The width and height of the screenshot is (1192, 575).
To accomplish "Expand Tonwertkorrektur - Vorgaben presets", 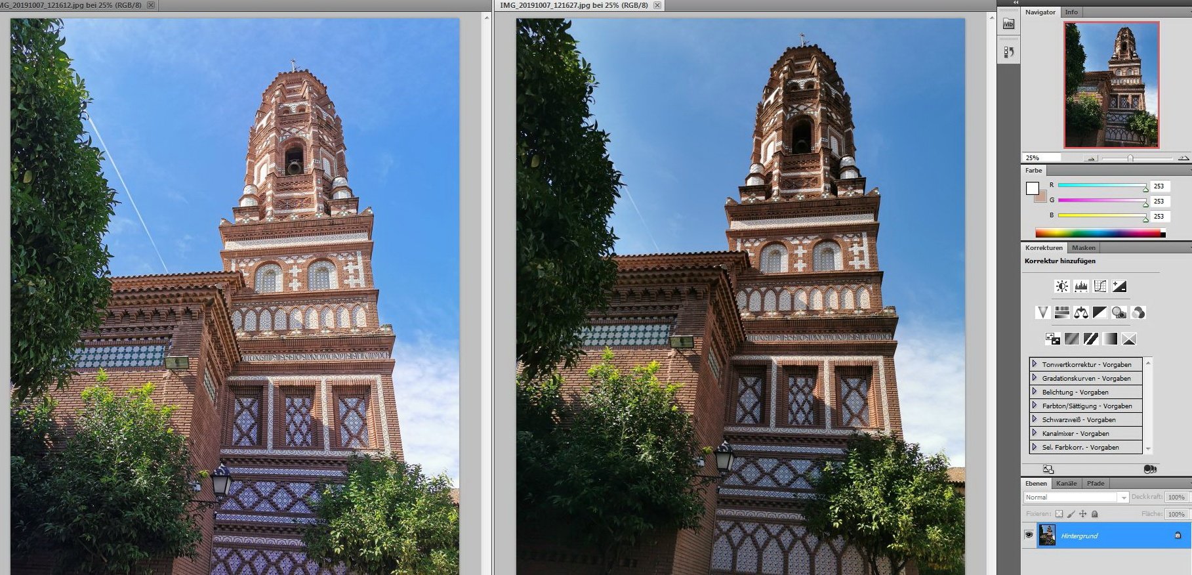I will point(1035,364).
